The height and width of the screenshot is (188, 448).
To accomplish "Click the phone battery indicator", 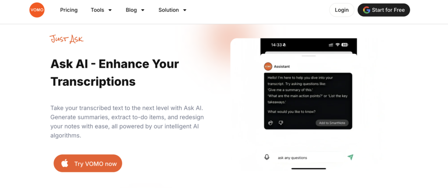I will [x=345, y=45].
